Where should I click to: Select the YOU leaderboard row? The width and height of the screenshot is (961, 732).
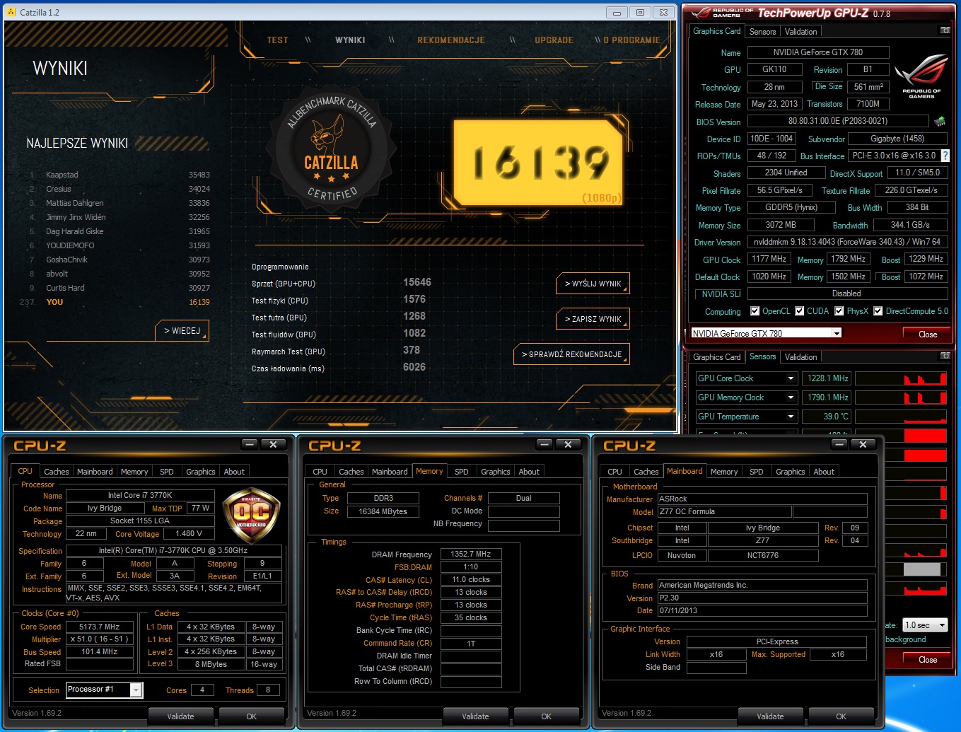[x=115, y=302]
